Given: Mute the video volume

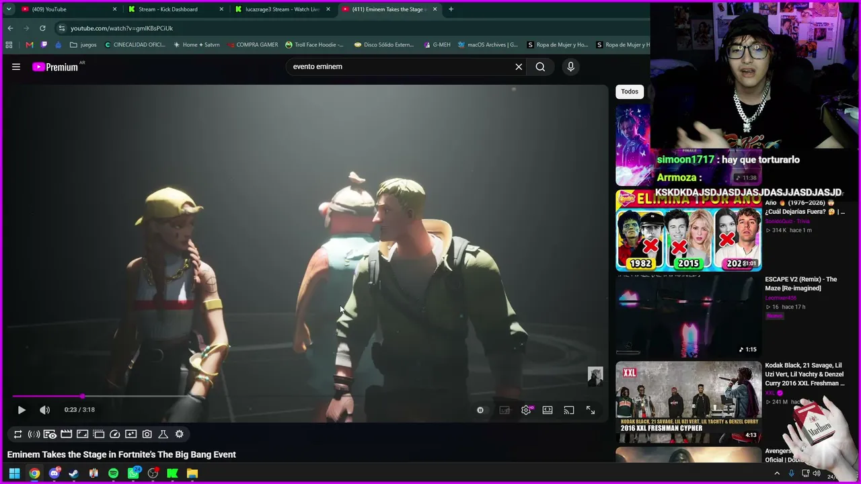Looking at the screenshot, I should click(x=44, y=409).
